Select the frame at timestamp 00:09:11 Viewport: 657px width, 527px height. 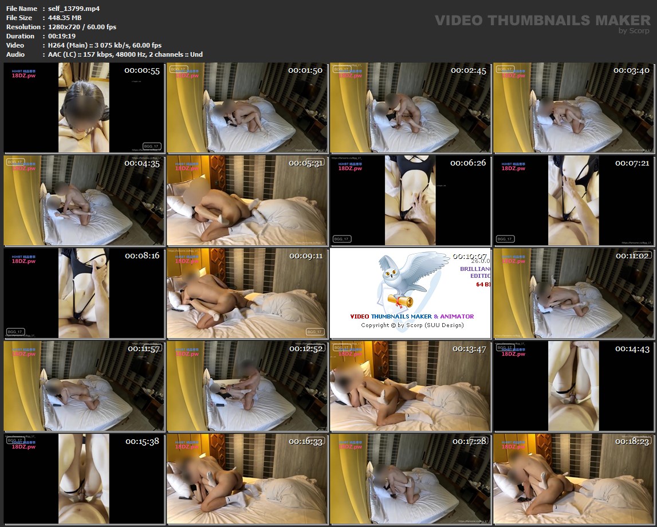247,294
